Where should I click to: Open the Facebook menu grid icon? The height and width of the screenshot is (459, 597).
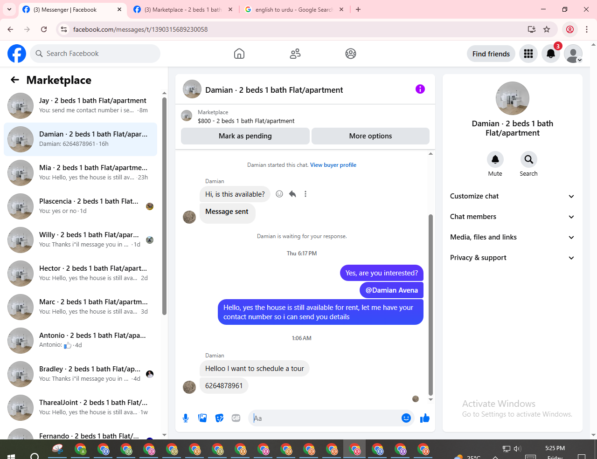[x=528, y=54]
